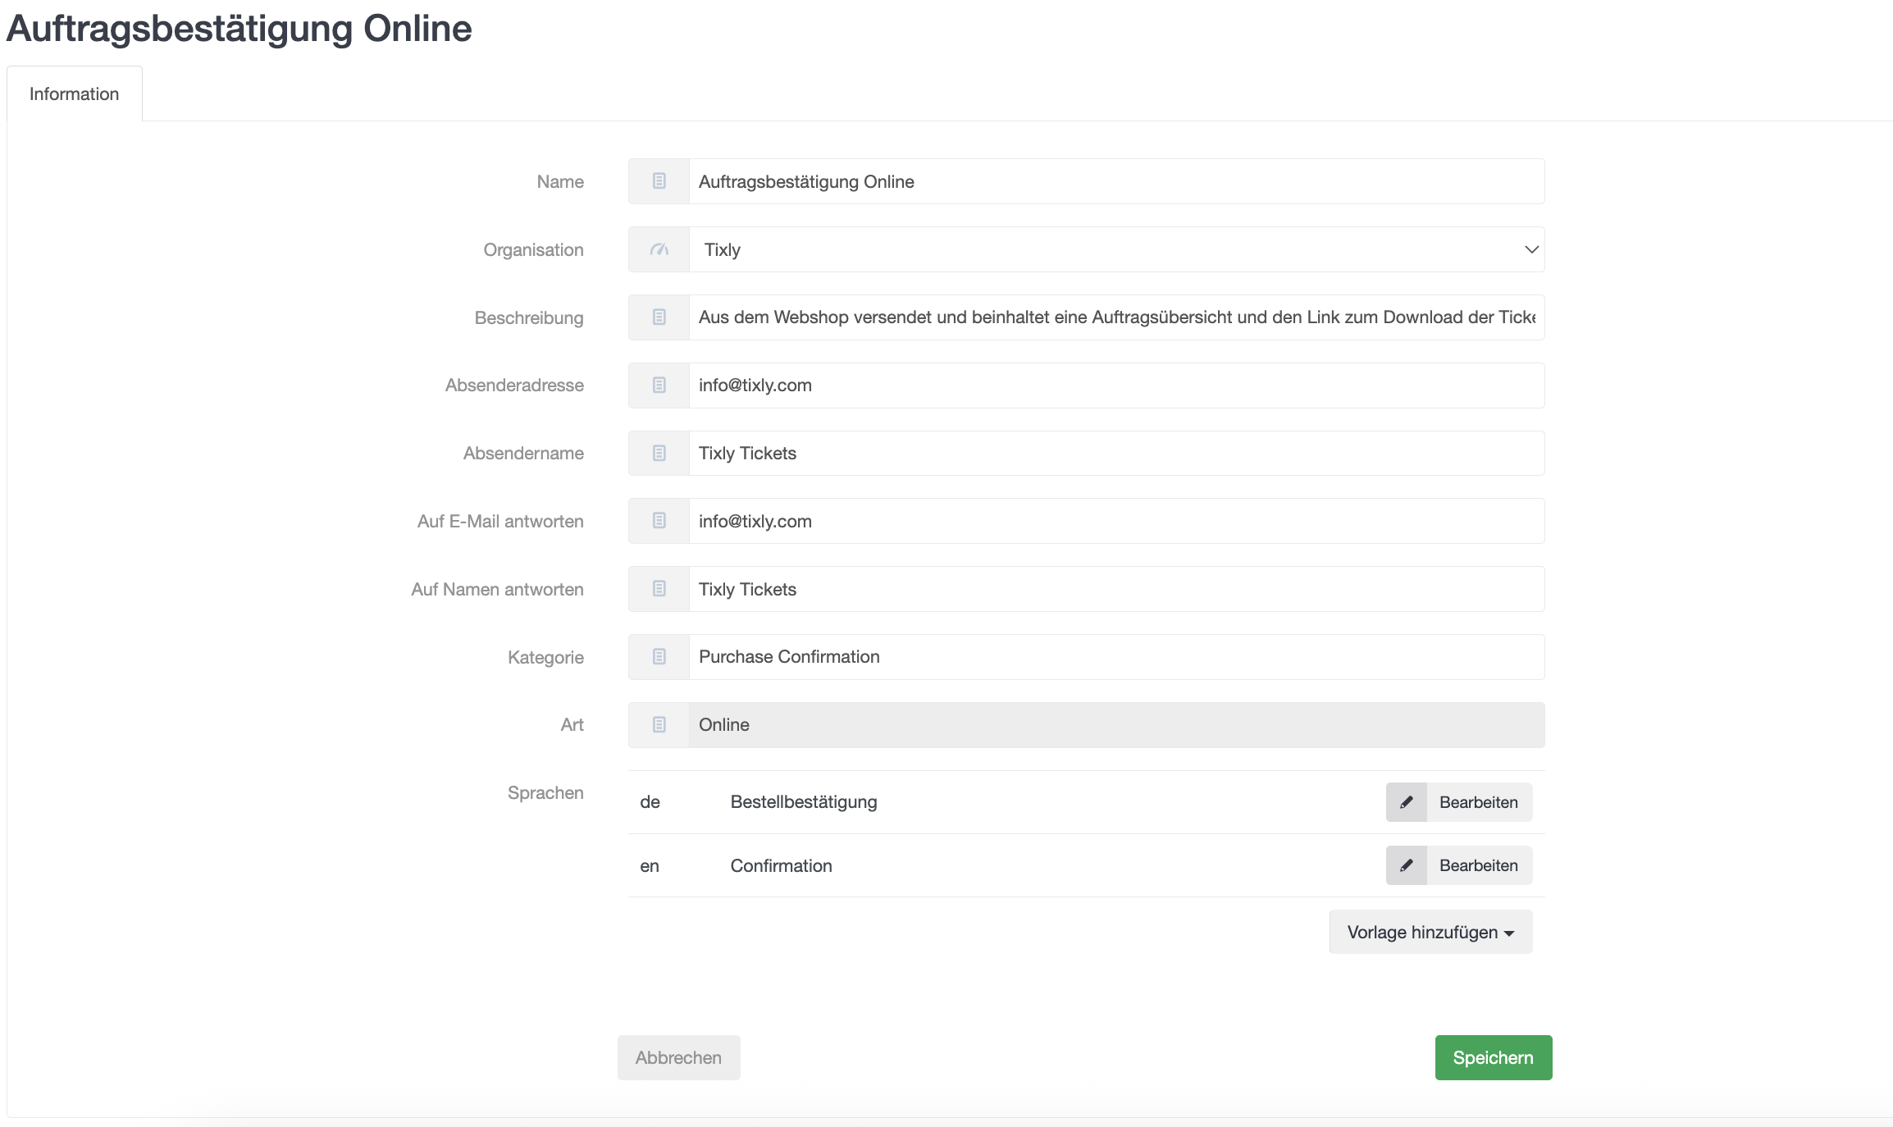Screen dimensions: 1893x1127
Task: Click the Kategorie field Purchase Confirmation
Action: tap(1115, 657)
